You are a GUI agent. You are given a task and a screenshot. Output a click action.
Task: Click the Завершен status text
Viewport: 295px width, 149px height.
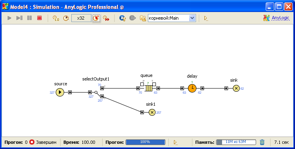coord(46,142)
